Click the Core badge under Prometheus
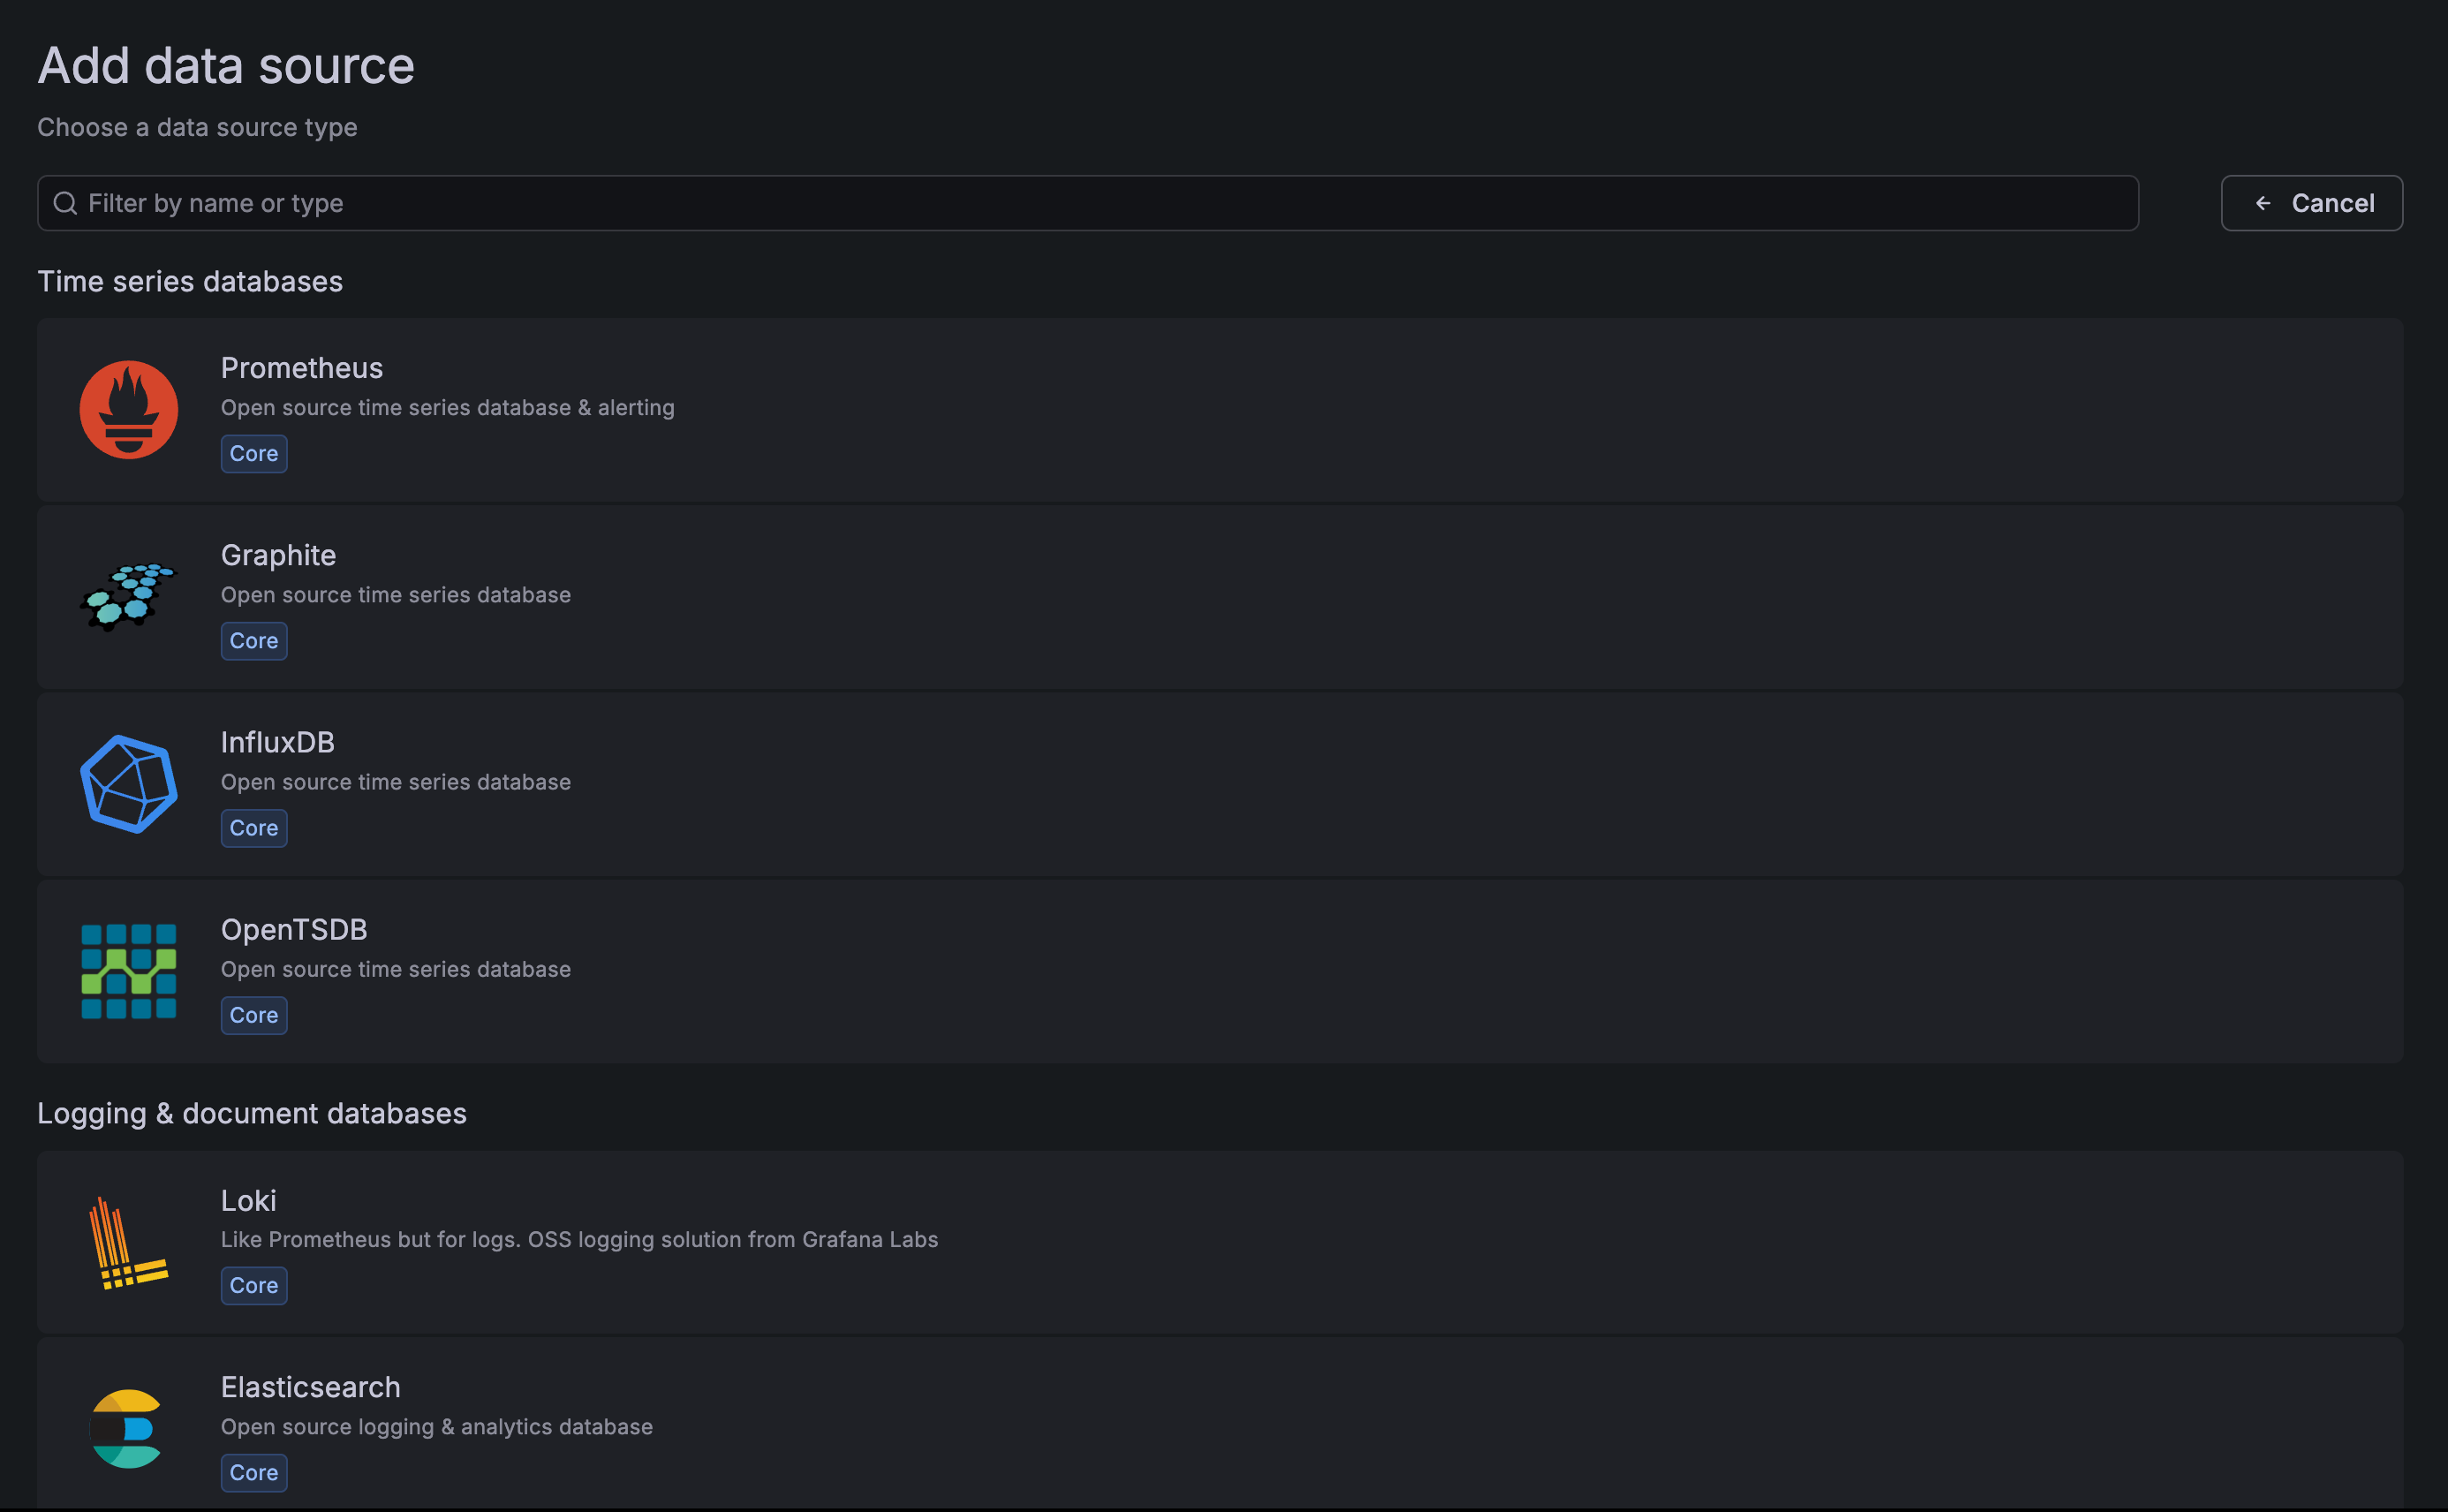This screenshot has width=2448, height=1512. coord(254,454)
